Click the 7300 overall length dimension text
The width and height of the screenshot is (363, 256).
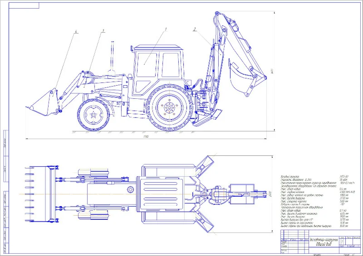[x=146, y=136]
